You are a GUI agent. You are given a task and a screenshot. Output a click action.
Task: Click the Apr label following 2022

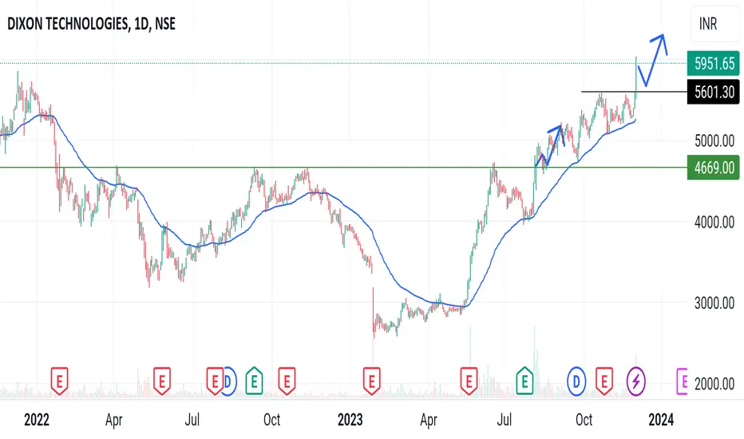(114, 420)
